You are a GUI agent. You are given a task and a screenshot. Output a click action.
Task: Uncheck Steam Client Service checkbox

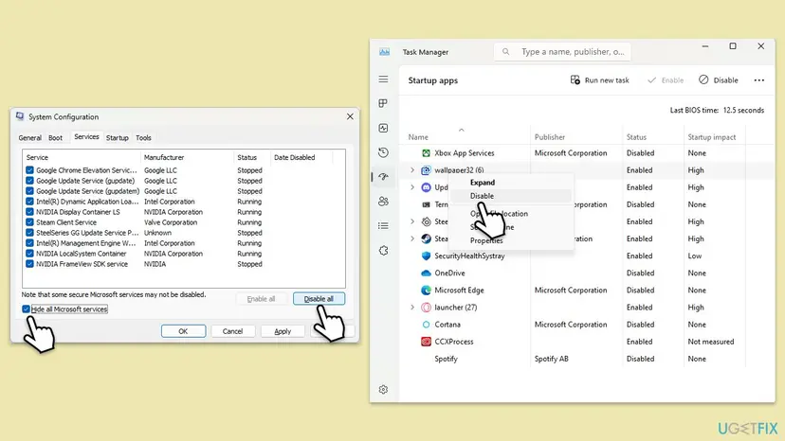[29, 222]
